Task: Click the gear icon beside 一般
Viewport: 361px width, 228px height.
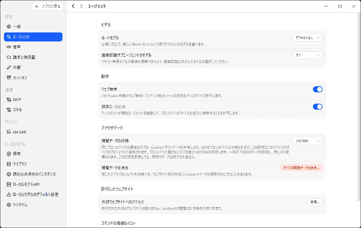Action: pyautogui.click(x=9, y=27)
